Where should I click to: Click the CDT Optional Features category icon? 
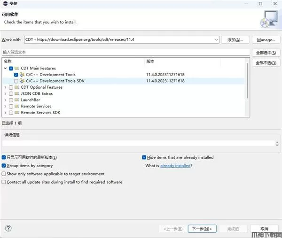coord(17,87)
